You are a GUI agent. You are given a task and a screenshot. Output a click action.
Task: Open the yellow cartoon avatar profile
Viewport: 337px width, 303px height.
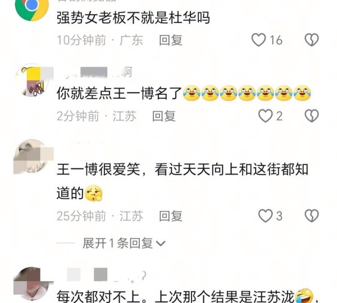33,80
